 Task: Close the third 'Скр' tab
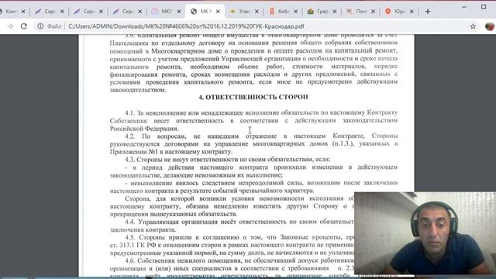tap(139, 12)
